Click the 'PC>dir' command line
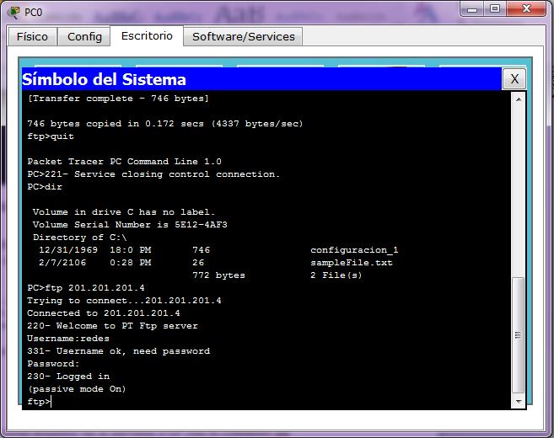The image size is (554, 438). [x=45, y=187]
